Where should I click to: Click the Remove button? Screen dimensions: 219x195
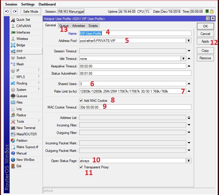coord(205,58)
